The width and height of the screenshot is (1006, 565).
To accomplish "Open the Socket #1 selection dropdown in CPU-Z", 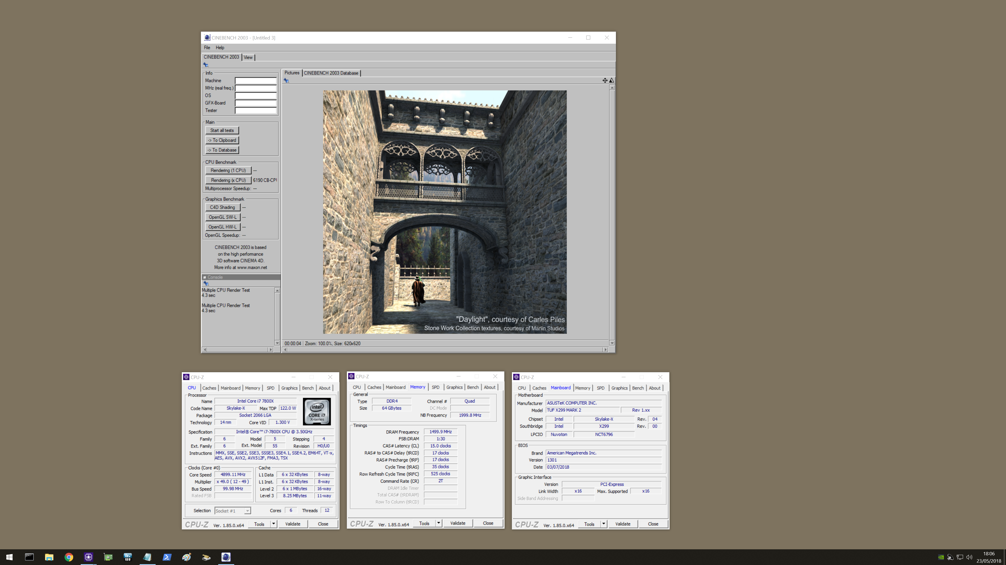I will tap(232, 511).
